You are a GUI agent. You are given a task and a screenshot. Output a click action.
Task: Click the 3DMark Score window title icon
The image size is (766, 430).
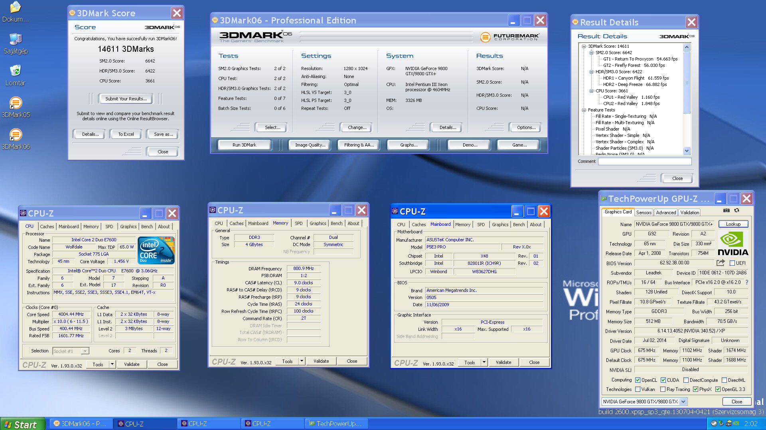pyautogui.click(x=72, y=13)
